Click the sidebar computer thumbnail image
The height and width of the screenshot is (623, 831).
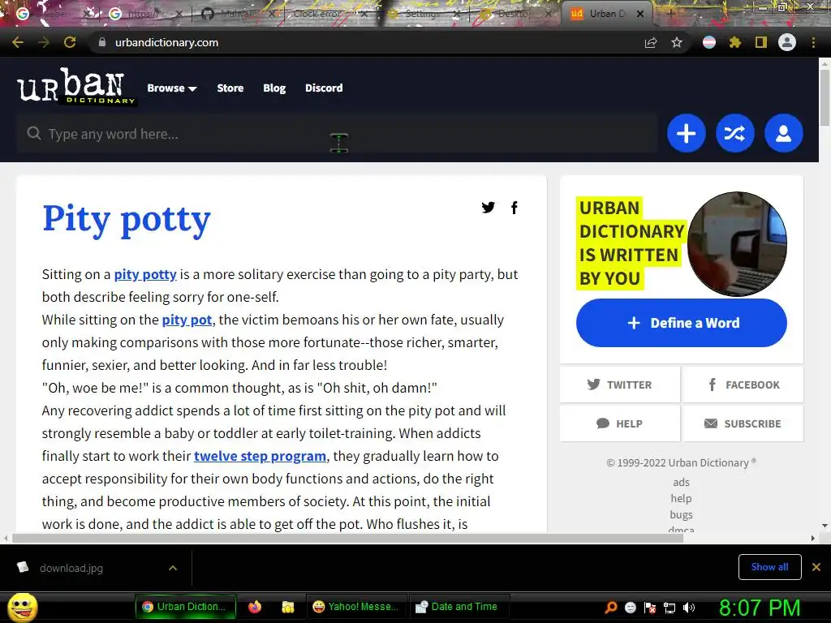[x=737, y=243]
